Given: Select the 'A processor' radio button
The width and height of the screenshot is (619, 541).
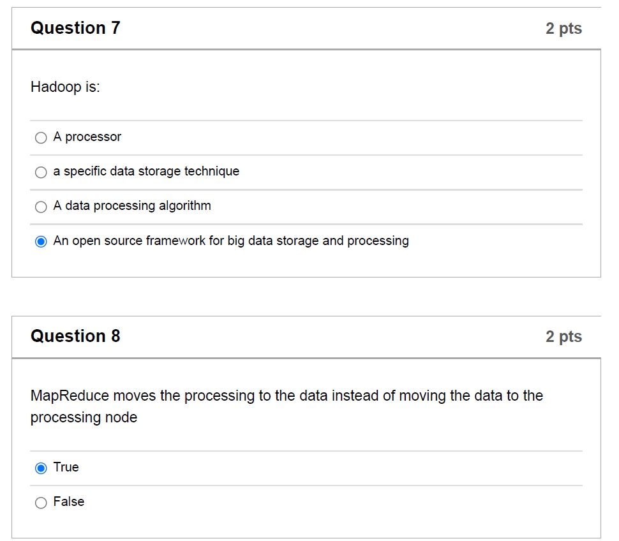Looking at the screenshot, I should (41, 138).
